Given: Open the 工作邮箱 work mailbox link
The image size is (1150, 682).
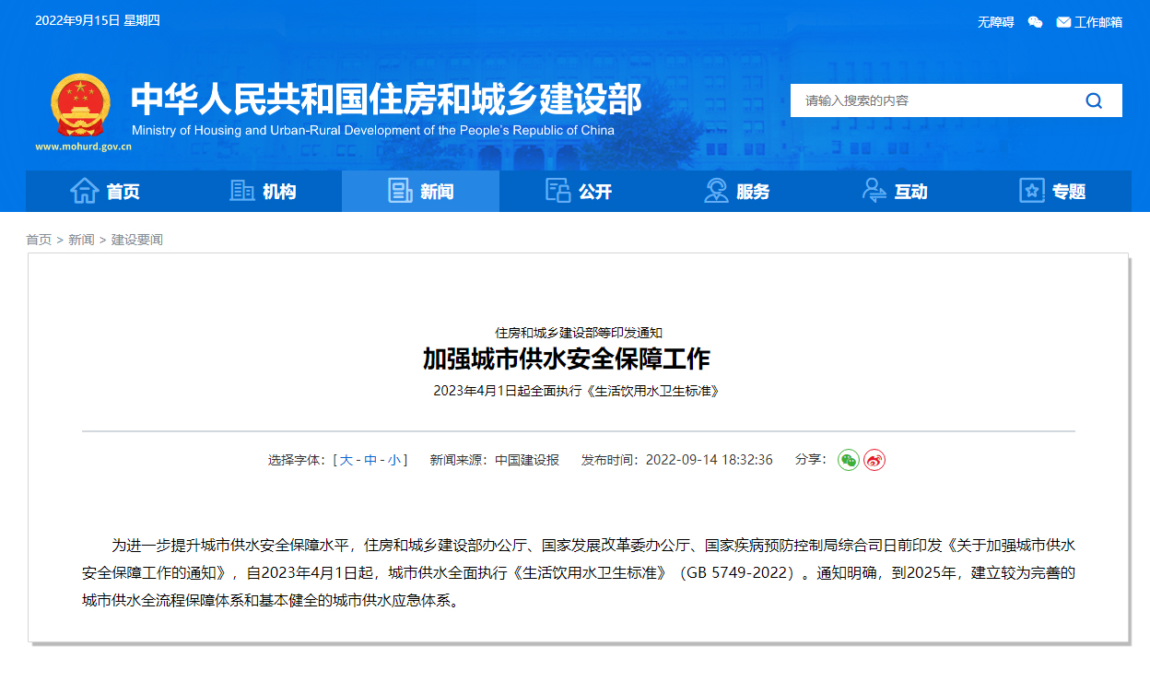Looking at the screenshot, I should click(x=1089, y=22).
